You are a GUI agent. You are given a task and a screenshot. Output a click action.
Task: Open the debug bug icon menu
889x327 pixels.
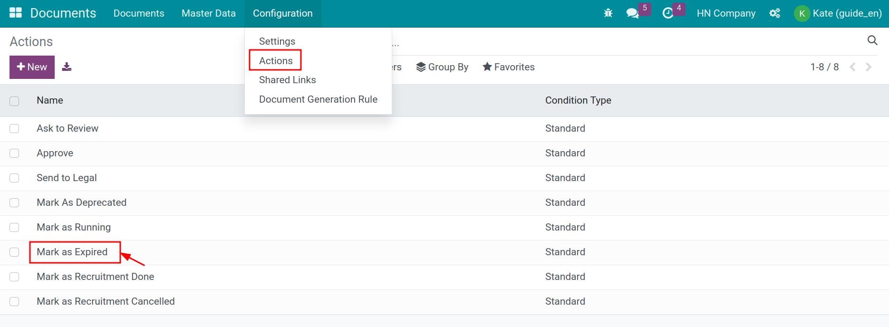608,13
